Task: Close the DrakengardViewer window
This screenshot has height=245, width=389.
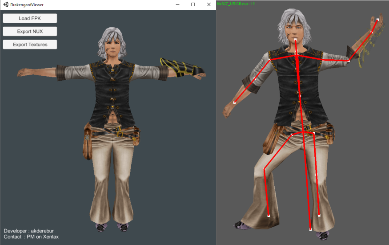Action: pyautogui.click(x=209, y=4)
